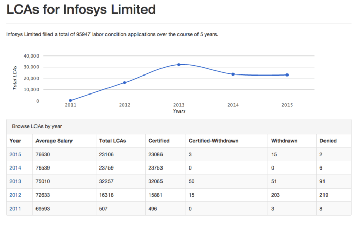Viewport: 360px width, 225px height.
Task: Click the Withdrawn column header
Action: pyautogui.click(x=283, y=140)
